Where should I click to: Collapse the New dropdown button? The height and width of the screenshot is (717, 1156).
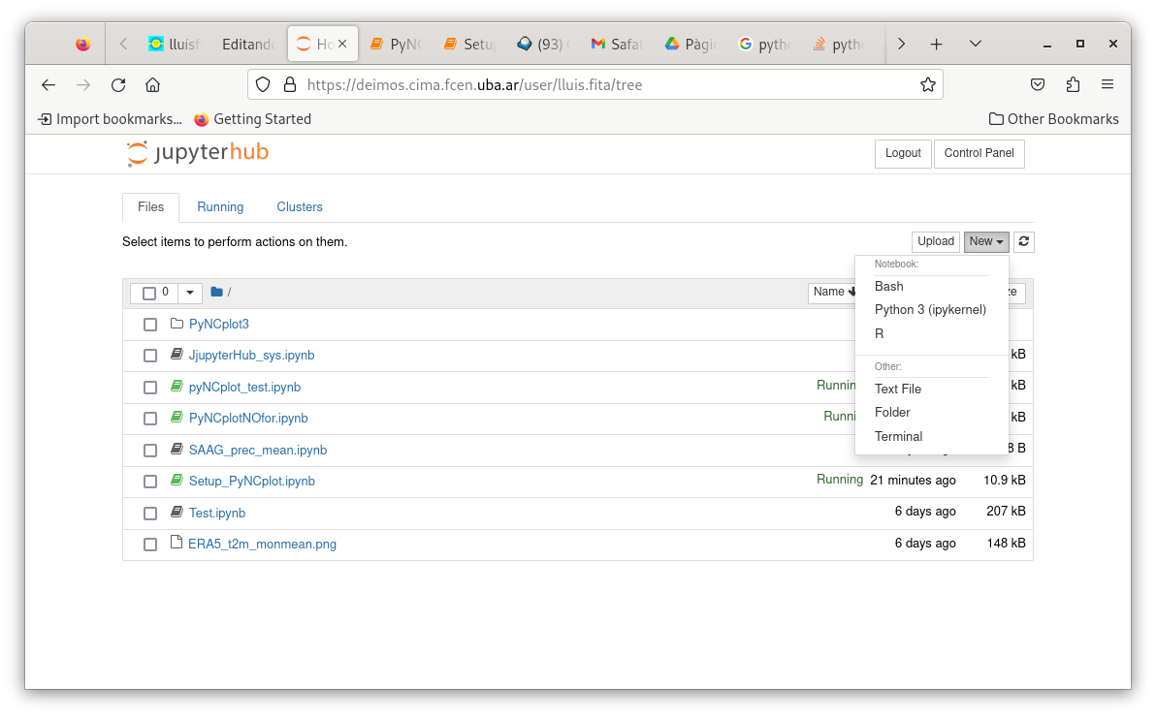coord(986,242)
